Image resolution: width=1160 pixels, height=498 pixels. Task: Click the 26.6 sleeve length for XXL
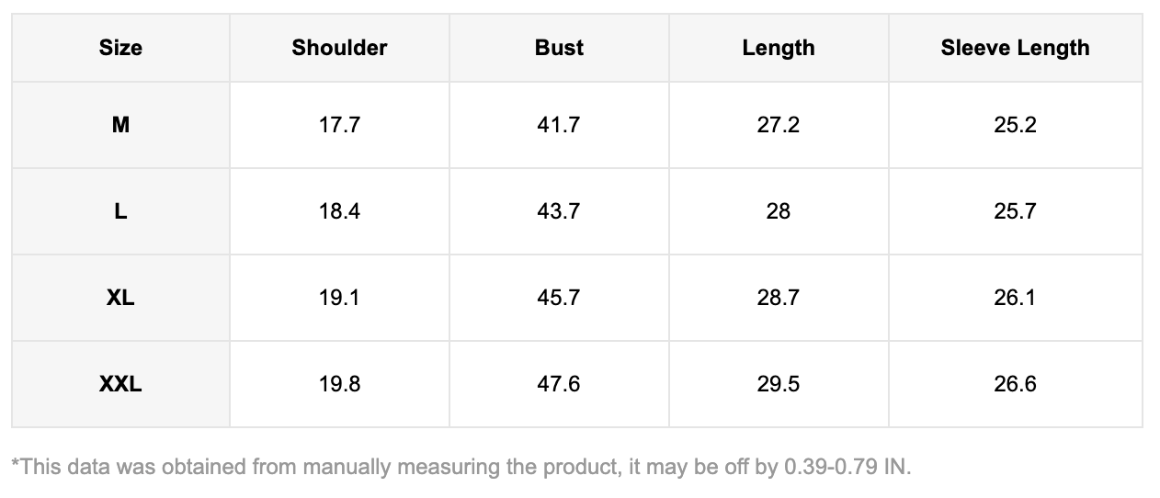[1015, 384]
